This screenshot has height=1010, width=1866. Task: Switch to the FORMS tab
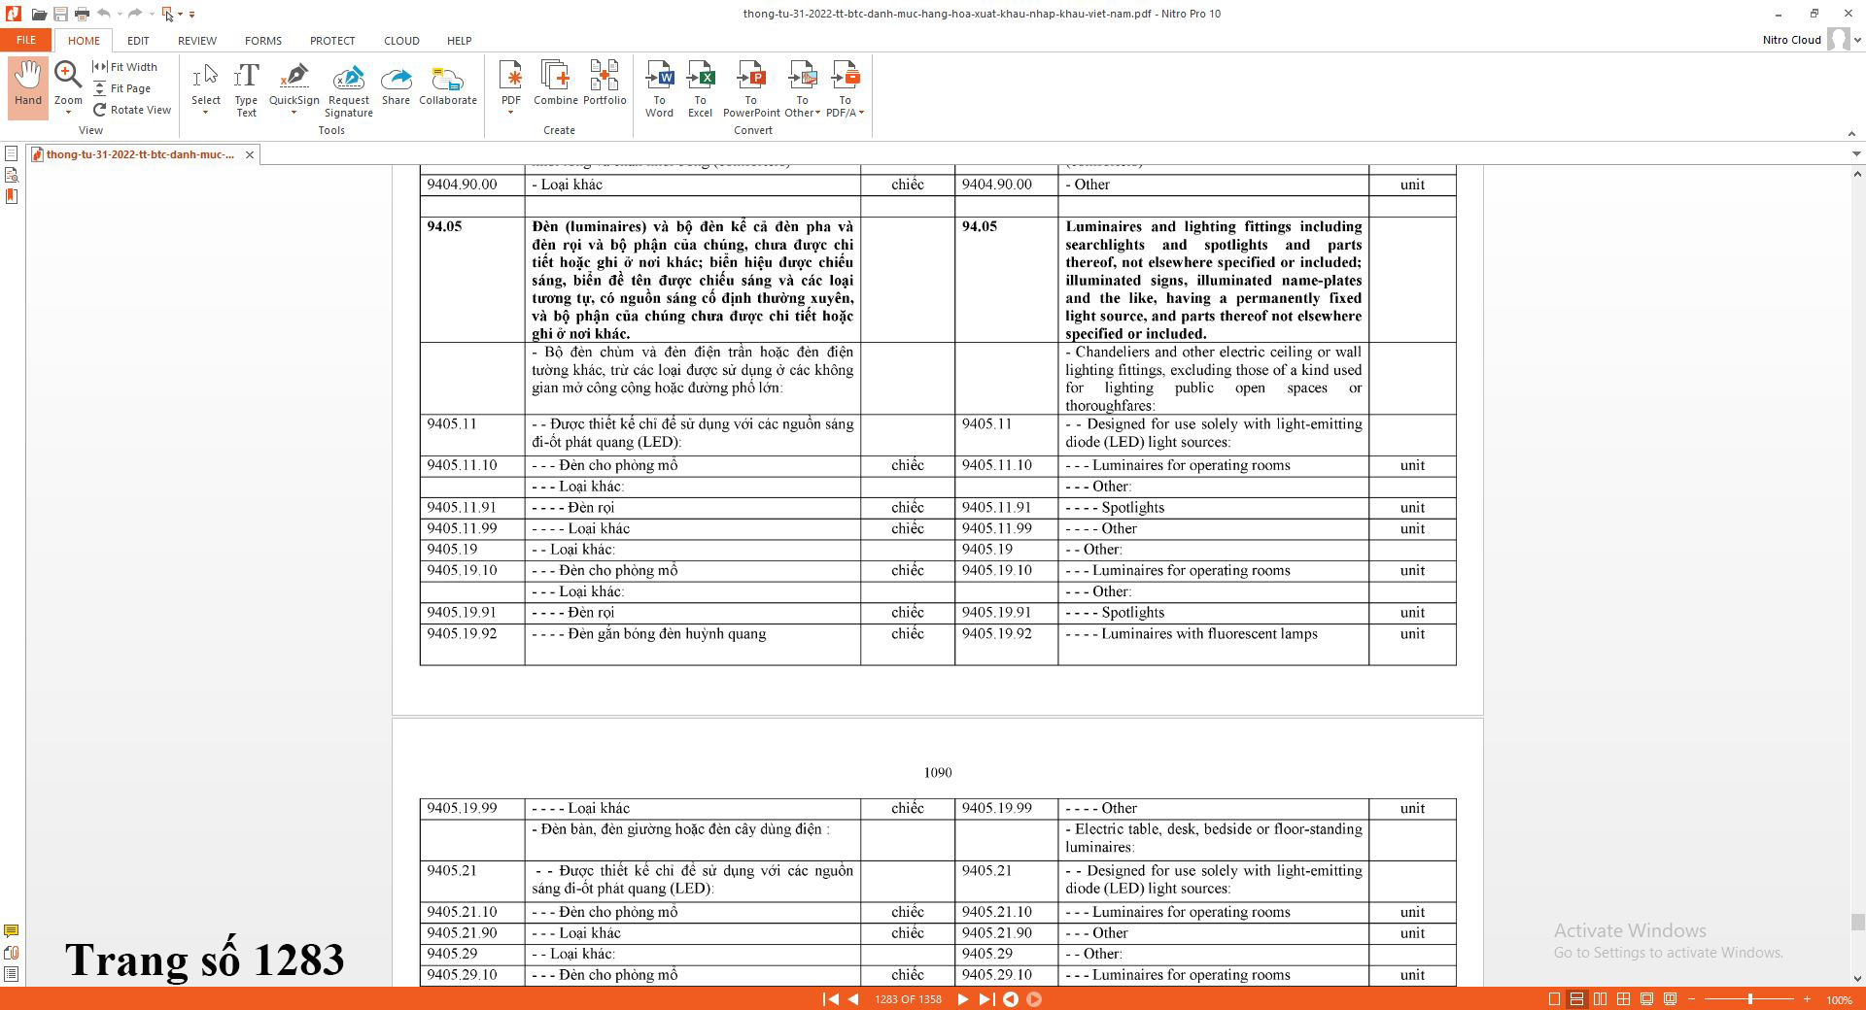point(263,41)
